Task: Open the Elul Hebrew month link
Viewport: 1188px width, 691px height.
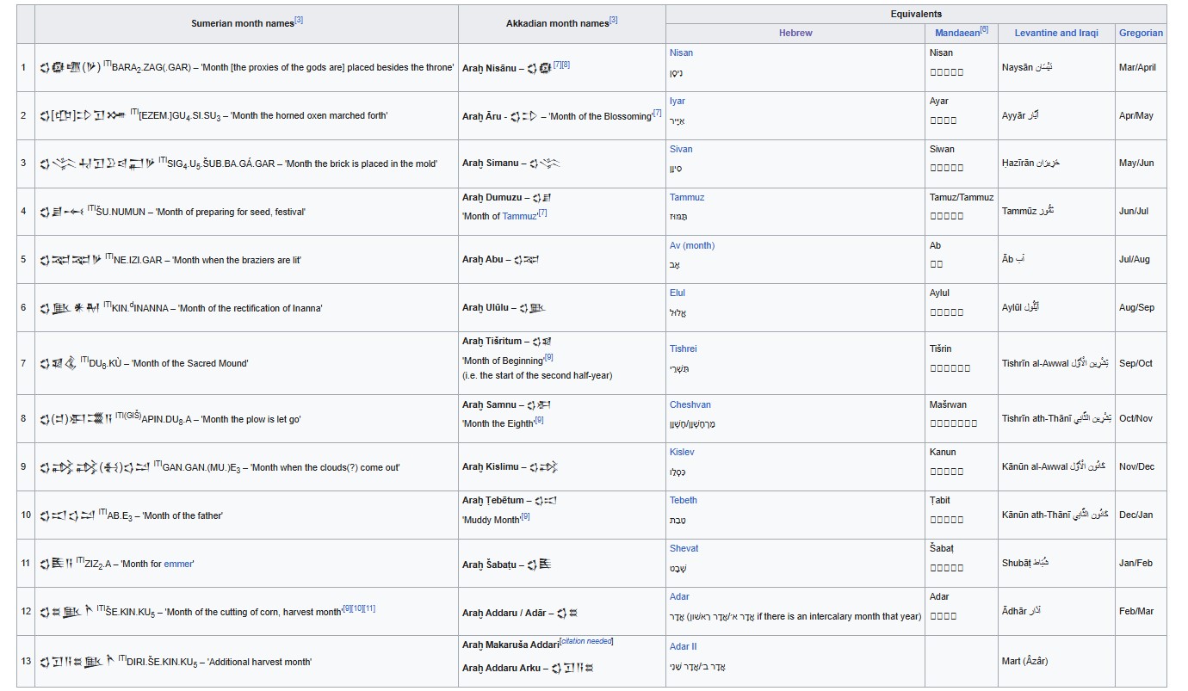Action: pos(678,293)
